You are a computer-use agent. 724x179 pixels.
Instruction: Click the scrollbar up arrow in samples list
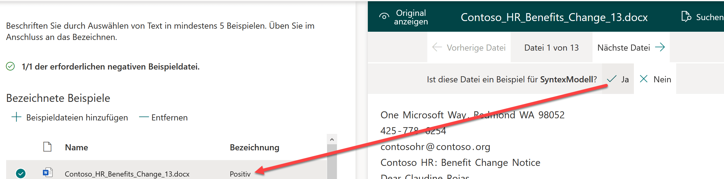(332, 139)
